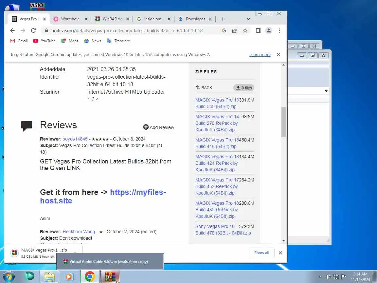Viewport: 377px width, 283px height.
Task: Click Show all downloads
Action: tap(261, 253)
